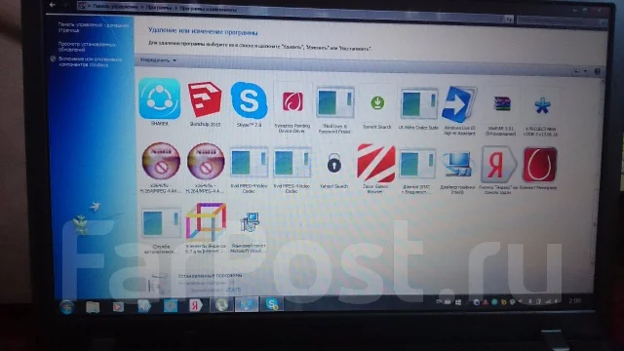Open File Explorer from the taskbar
The width and height of the screenshot is (624, 351).
click(93, 307)
